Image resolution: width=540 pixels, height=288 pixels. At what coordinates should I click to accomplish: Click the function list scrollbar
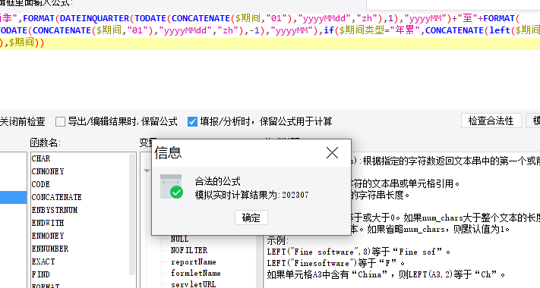132,214
